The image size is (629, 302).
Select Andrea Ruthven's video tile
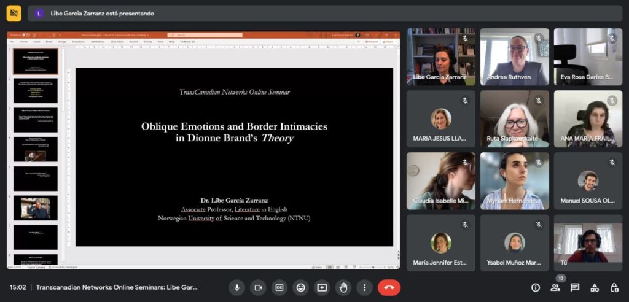coord(514,56)
